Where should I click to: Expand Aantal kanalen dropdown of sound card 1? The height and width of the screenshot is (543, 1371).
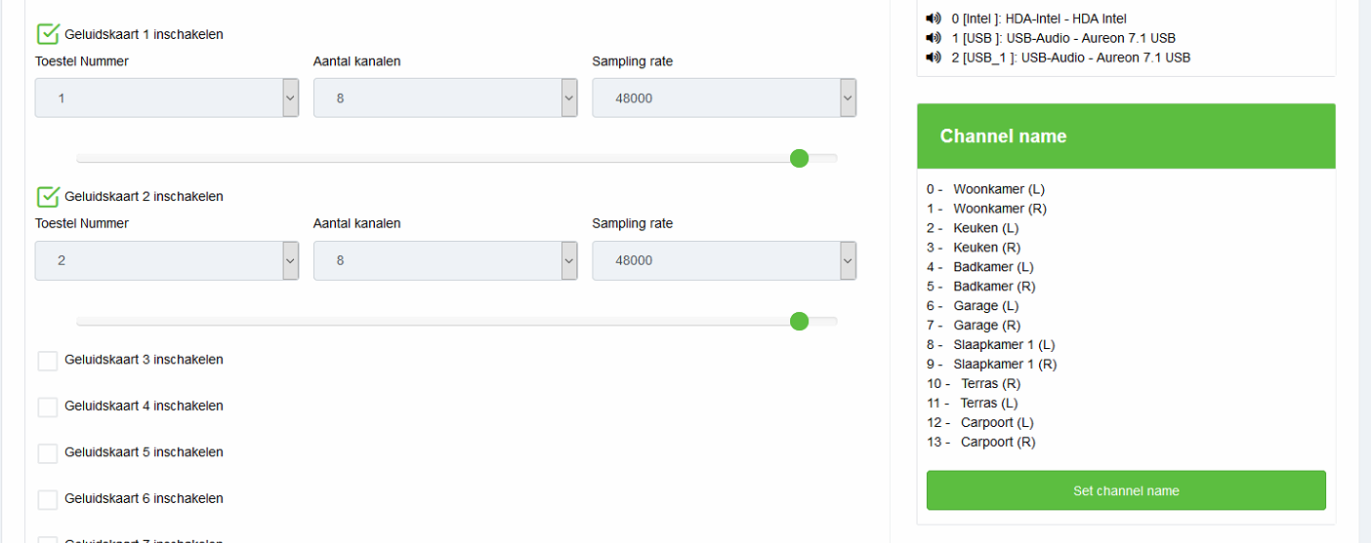tap(445, 98)
